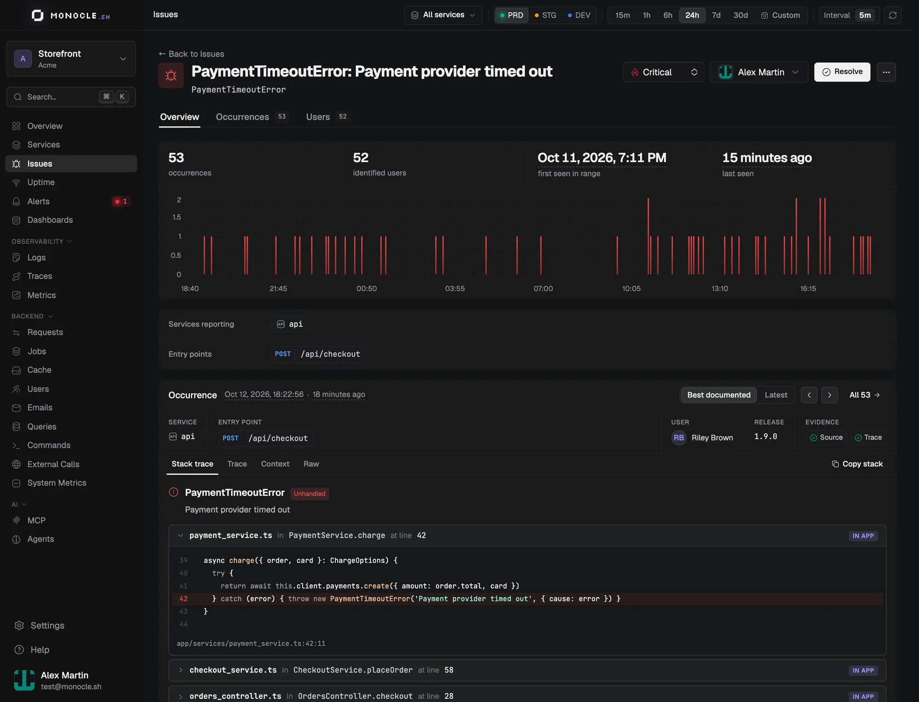Screen dimensions: 919x702
Task: Click Copy stack button
Action: coord(857,464)
